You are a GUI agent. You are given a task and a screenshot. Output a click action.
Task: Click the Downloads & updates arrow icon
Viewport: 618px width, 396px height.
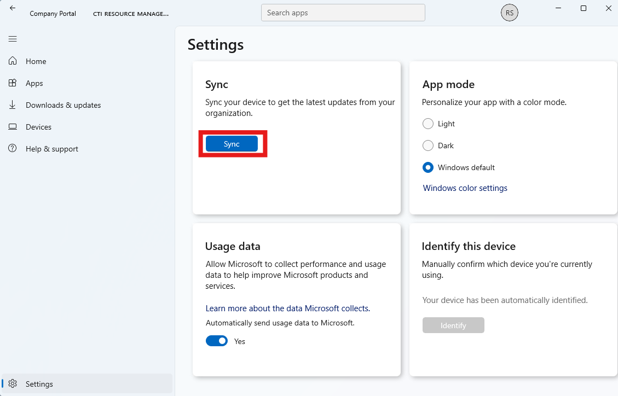click(13, 105)
